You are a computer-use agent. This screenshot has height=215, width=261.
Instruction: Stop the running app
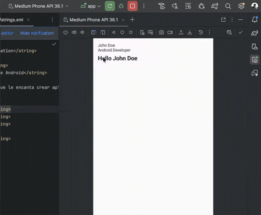132,6
